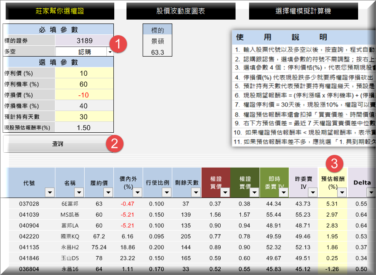Viewport: 376px width, 275px height.
Task: Click the warrant name 國票KQ
Action: (70, 237)
